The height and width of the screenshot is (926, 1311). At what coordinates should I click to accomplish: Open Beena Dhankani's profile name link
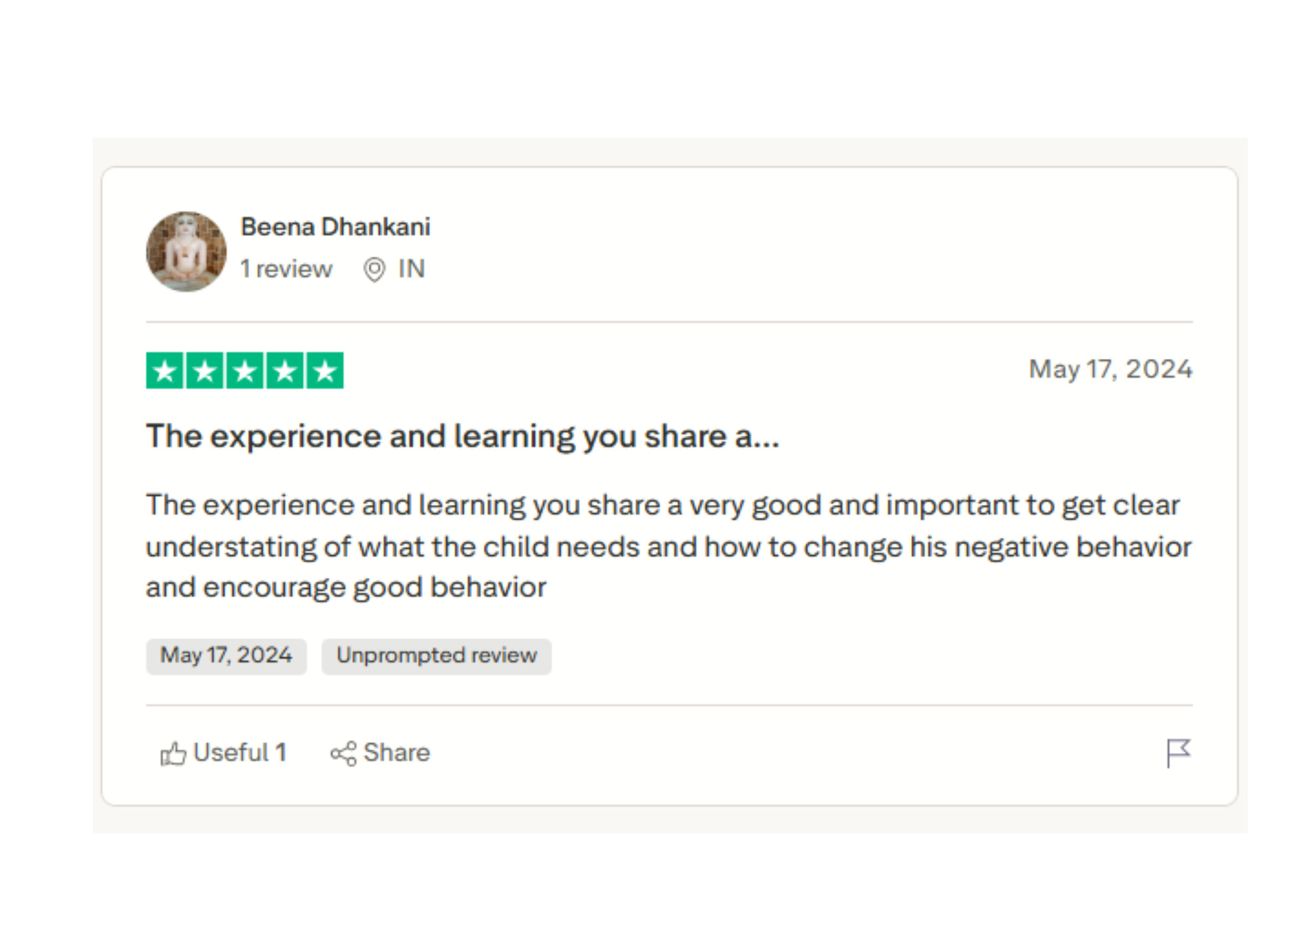(x=336, y=227)
